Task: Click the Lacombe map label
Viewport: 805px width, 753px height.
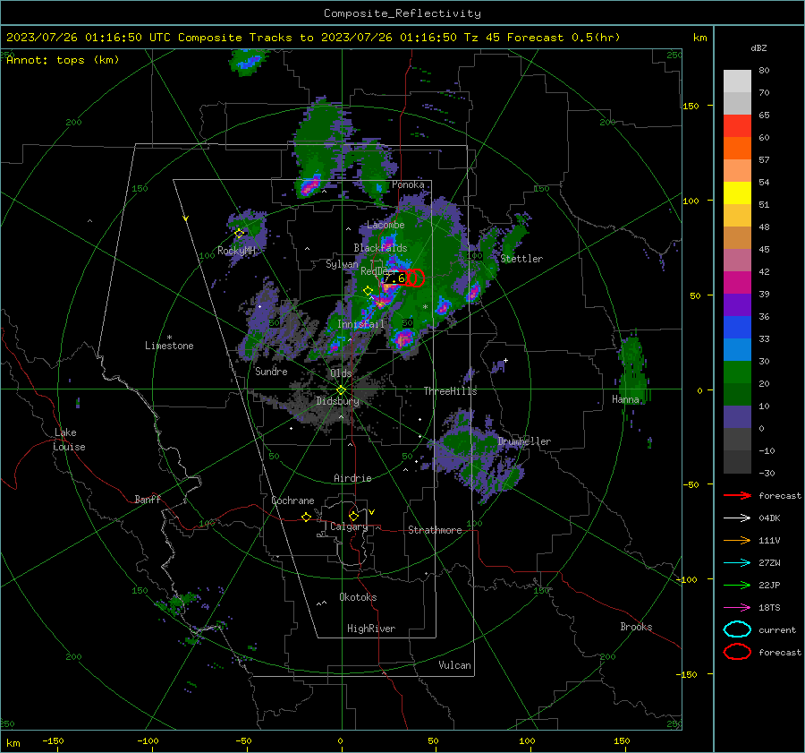Action: (x=386, y=225)
